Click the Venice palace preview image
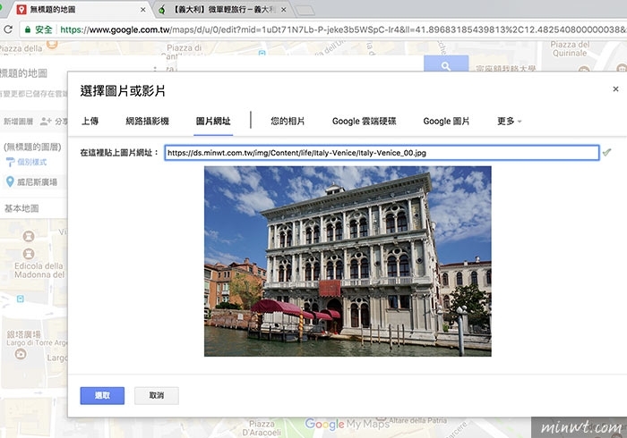The width and height of the screenshot is (627, 438). tap(348, 261)
